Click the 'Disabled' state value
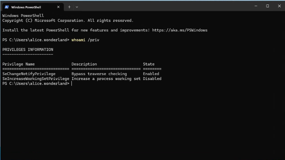Screen dimensions: 285x160 point(152,78)
